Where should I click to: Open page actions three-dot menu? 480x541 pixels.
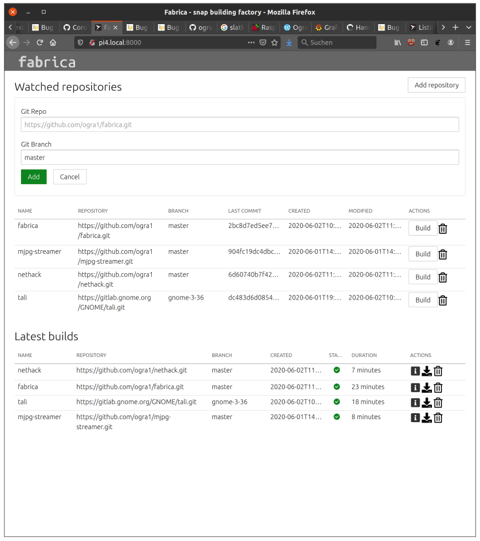251,42
